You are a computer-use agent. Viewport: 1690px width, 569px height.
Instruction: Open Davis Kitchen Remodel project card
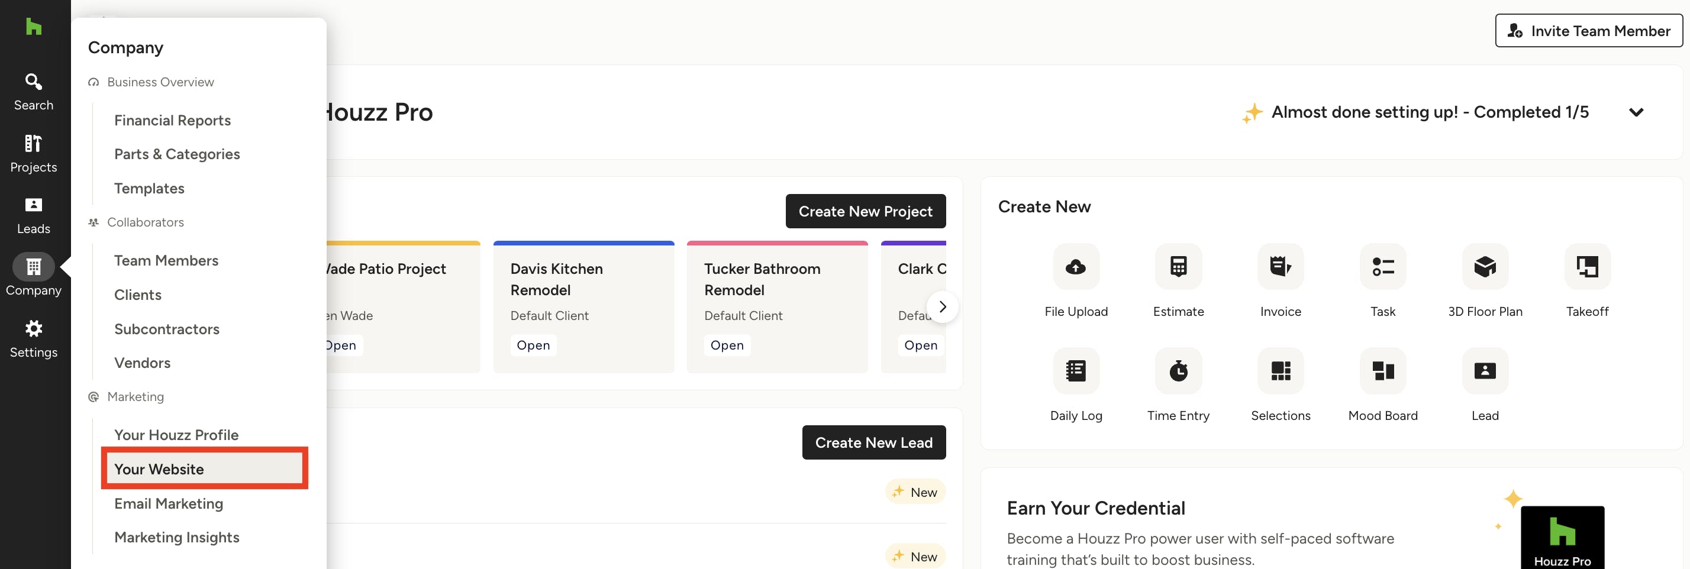[583, 307]
